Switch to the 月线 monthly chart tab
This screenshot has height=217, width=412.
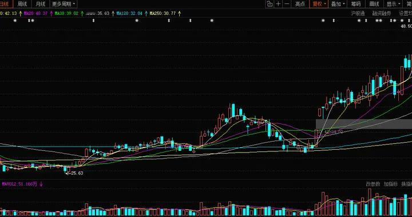pyautogui.click(x=40, y=4)
